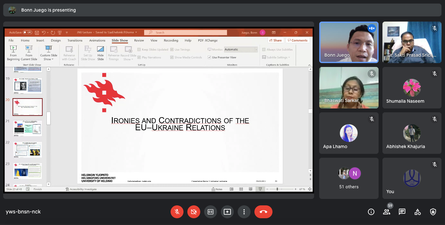Toggle the Use Presenter View checkbox
Viewport: 445px width, 225px height.
tap(210, 57)
